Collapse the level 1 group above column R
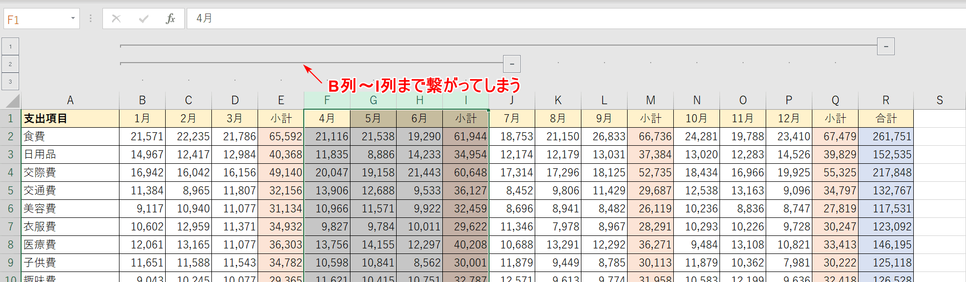Screen dimensions: 966x282 (886, 47)
